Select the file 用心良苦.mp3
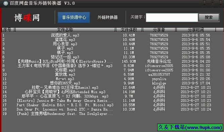This screenshot has height=132, width=224. (x=65, y=44)
